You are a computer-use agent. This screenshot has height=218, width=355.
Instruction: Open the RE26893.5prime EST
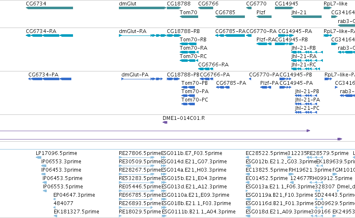click(x=136, y=208)
